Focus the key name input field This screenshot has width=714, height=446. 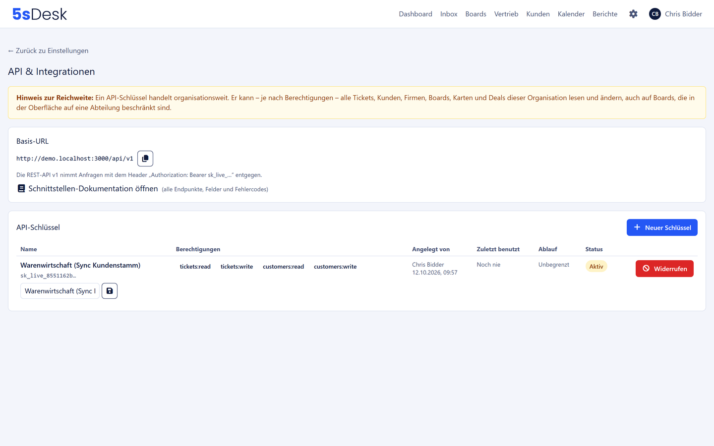tap(60, 291)
